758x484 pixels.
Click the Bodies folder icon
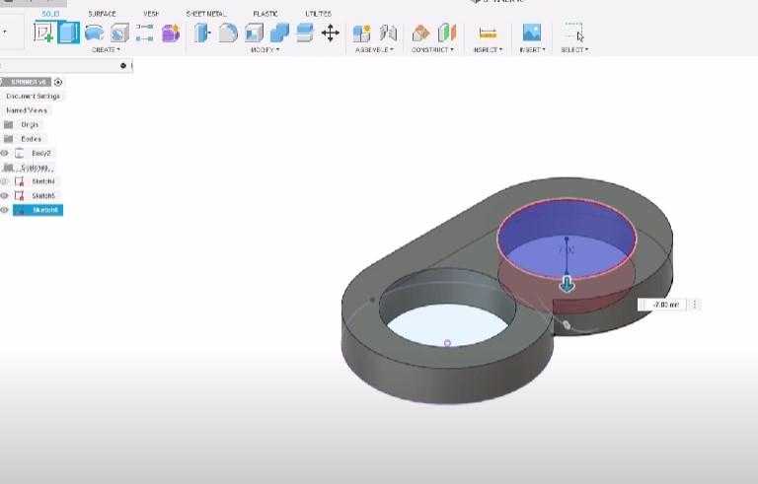[8, 139]
